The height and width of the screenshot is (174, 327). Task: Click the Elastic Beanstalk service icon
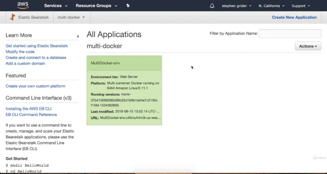point(13,17)
